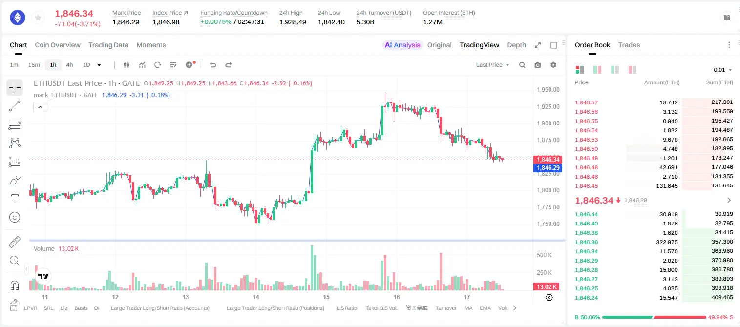Image resolution: width=740 pixels, height=327 pixels.
Task: Show only asks in order book
Action: 632,70
